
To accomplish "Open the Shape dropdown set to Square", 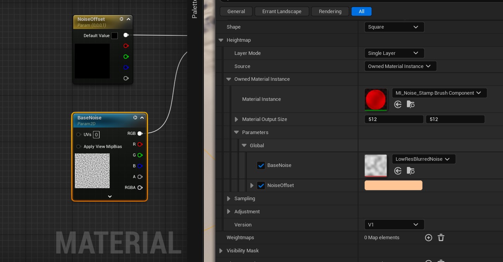I will tap(394, 27).
